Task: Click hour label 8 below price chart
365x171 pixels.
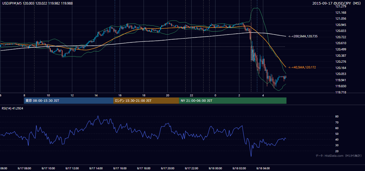Action: tap(24, 95)
